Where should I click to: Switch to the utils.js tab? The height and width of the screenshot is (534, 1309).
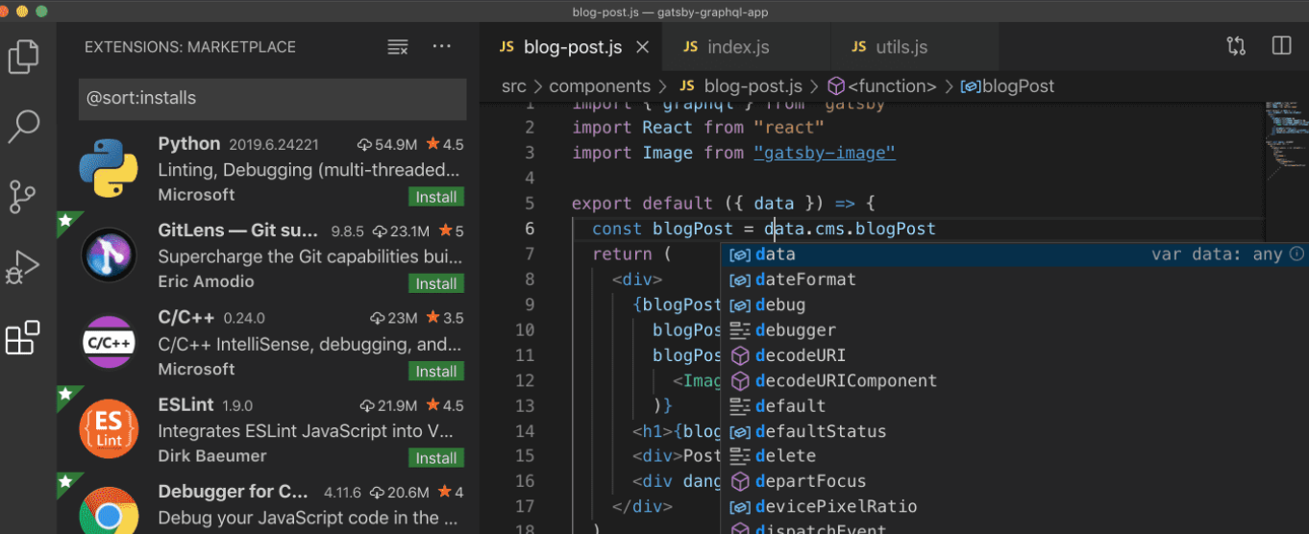click(915, 46)
